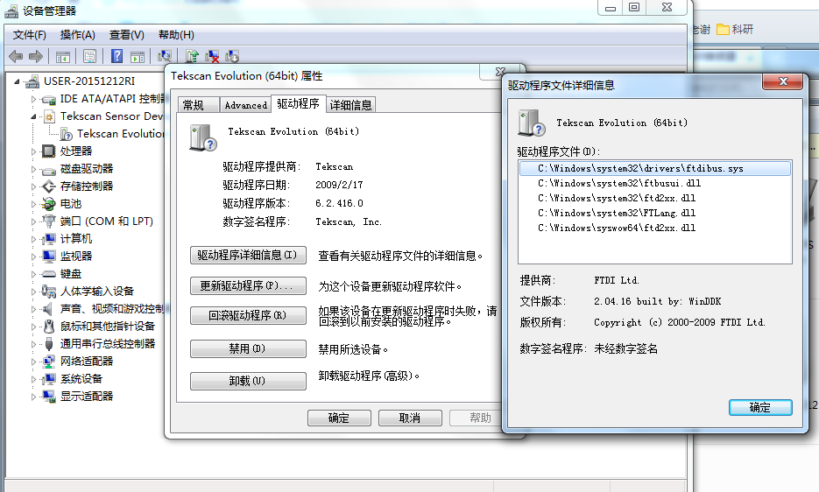Click 回滚驱动程序(R) button
Viewport: 819px width, 492px height.
coord(248,315)
